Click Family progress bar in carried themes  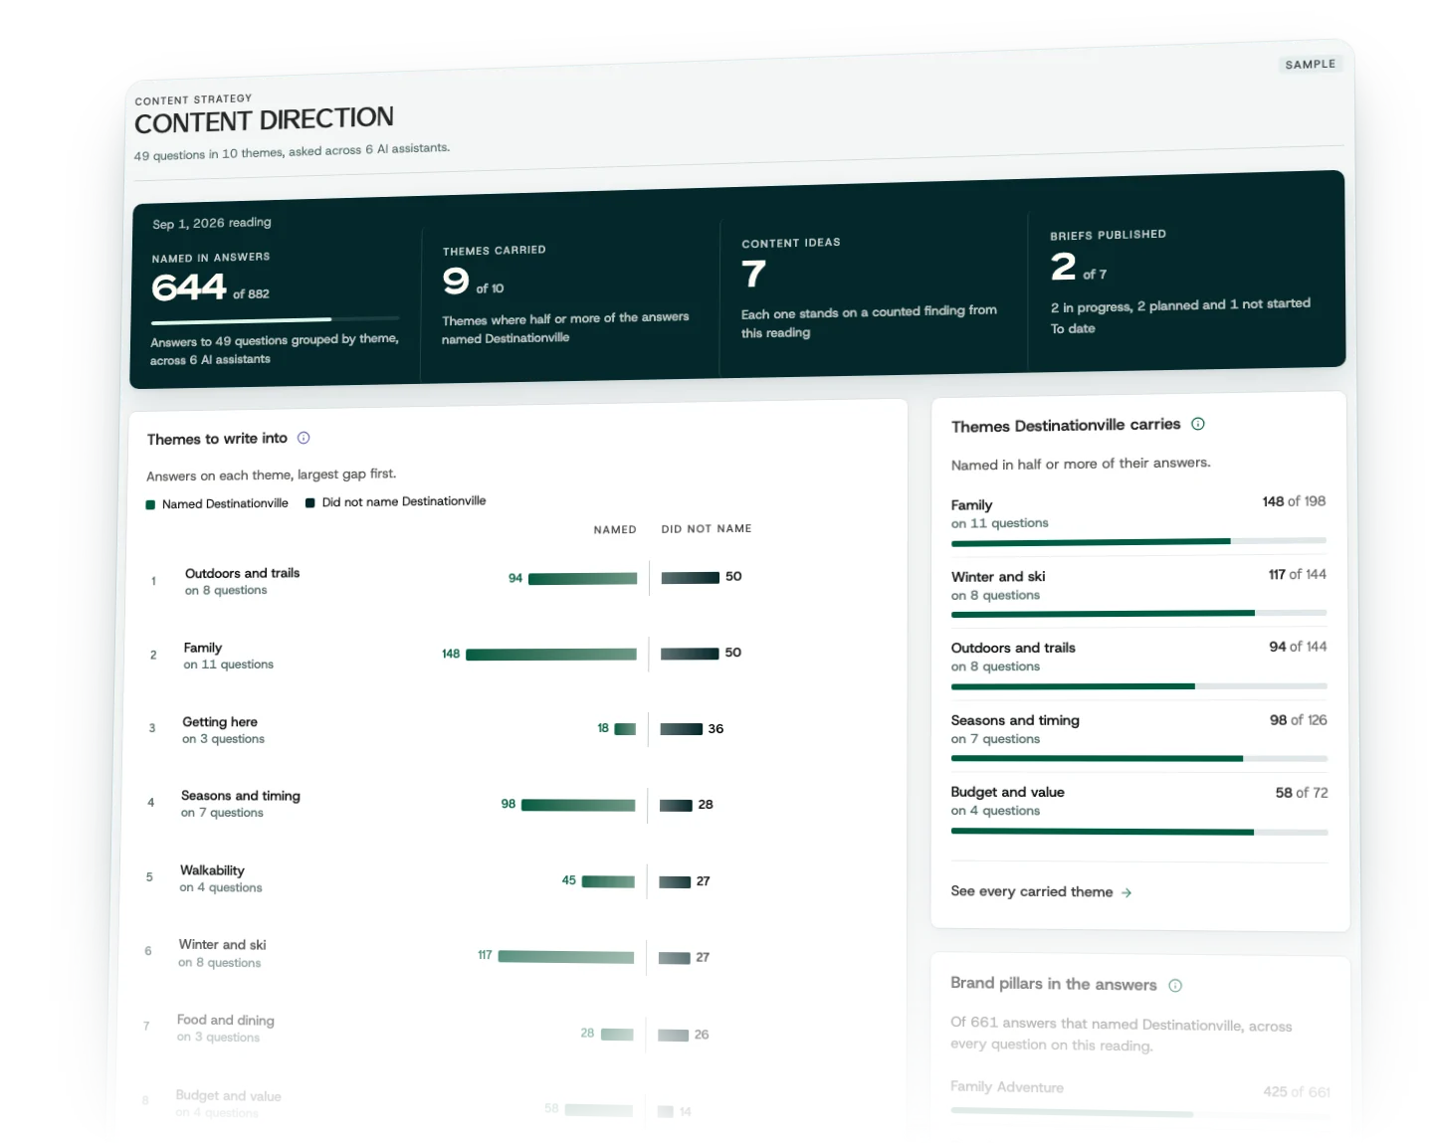(x=1138, y=542)
